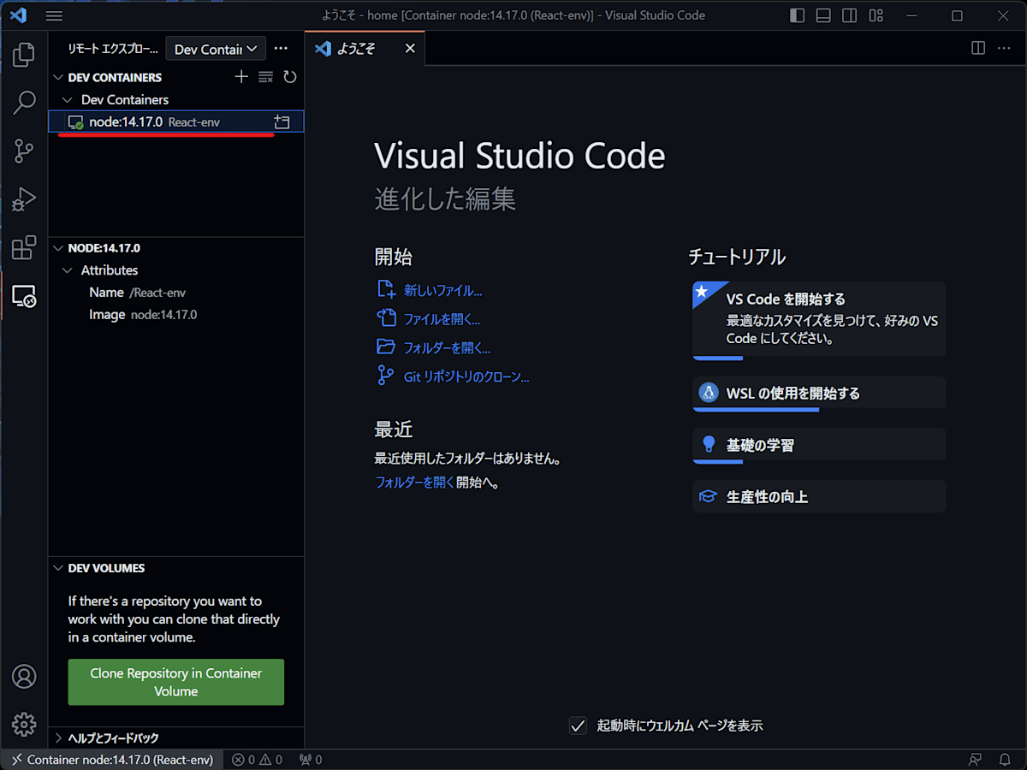The image size is (1027, 770).
Task: Open the Source Control view
Action: click(x=23, y=151)
